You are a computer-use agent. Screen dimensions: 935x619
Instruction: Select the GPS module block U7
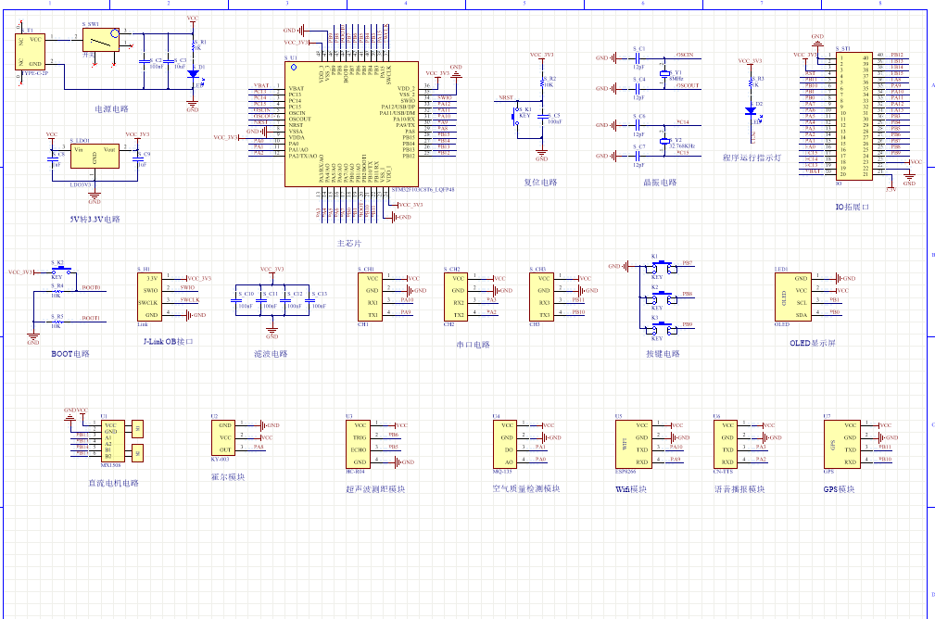pyautogui.click(x=842, y=444)
